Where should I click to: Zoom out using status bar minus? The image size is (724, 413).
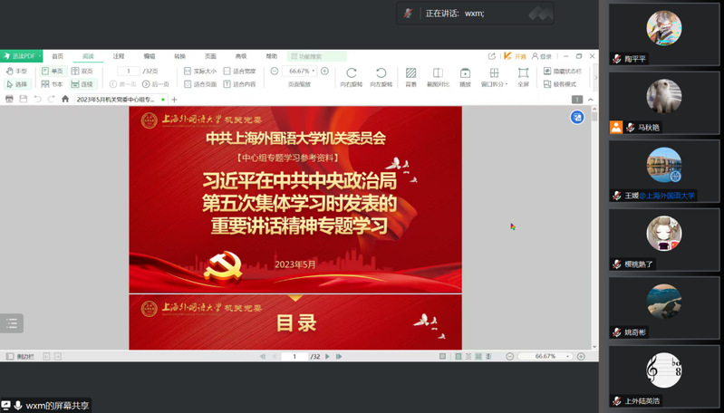(x=510, y=356)
